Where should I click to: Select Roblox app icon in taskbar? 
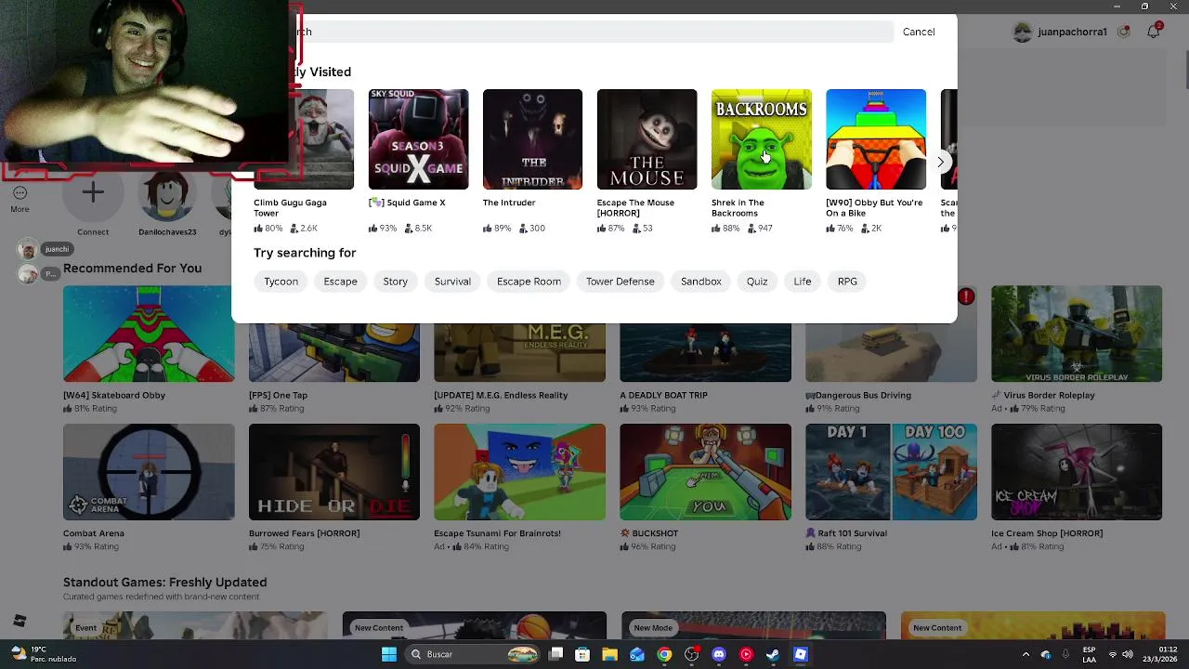tap(801, 654)
